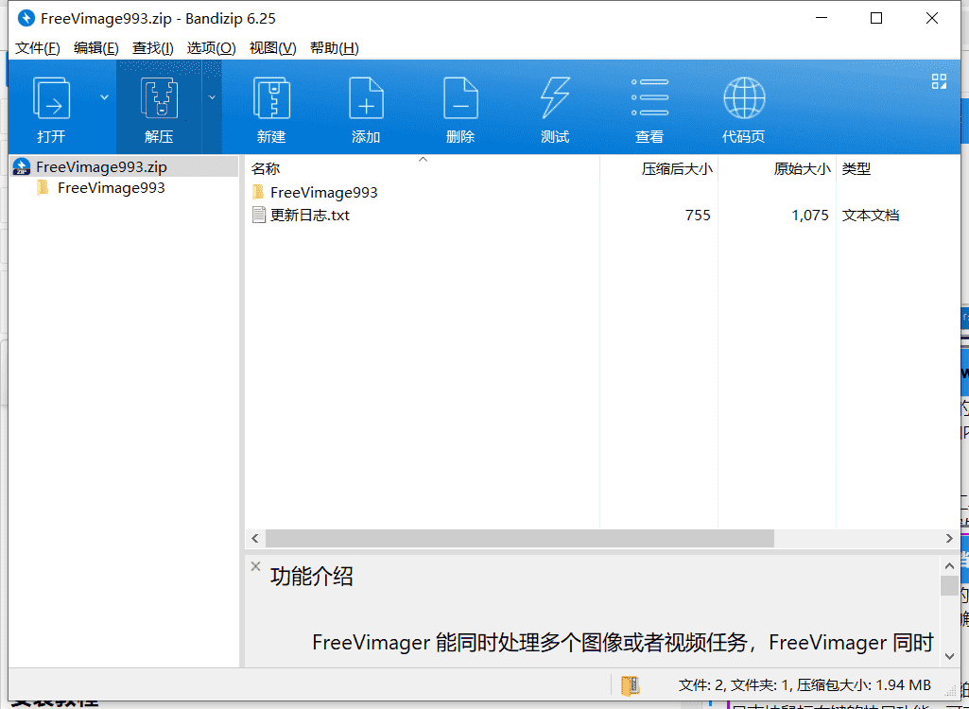Click the zip icon beside FreeVimage993.zip in tree

(22, 167)
